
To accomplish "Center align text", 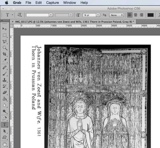I will 135,15.
